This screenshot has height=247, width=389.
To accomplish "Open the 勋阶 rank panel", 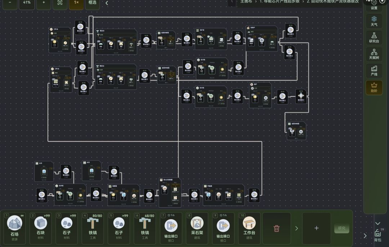I will click(374, 87).
